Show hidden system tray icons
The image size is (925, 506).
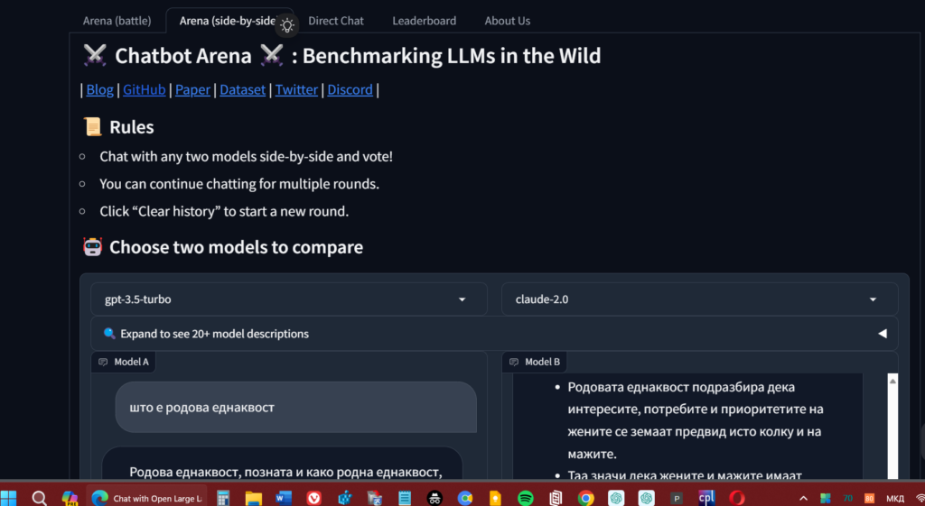click(x=803, y=499)
